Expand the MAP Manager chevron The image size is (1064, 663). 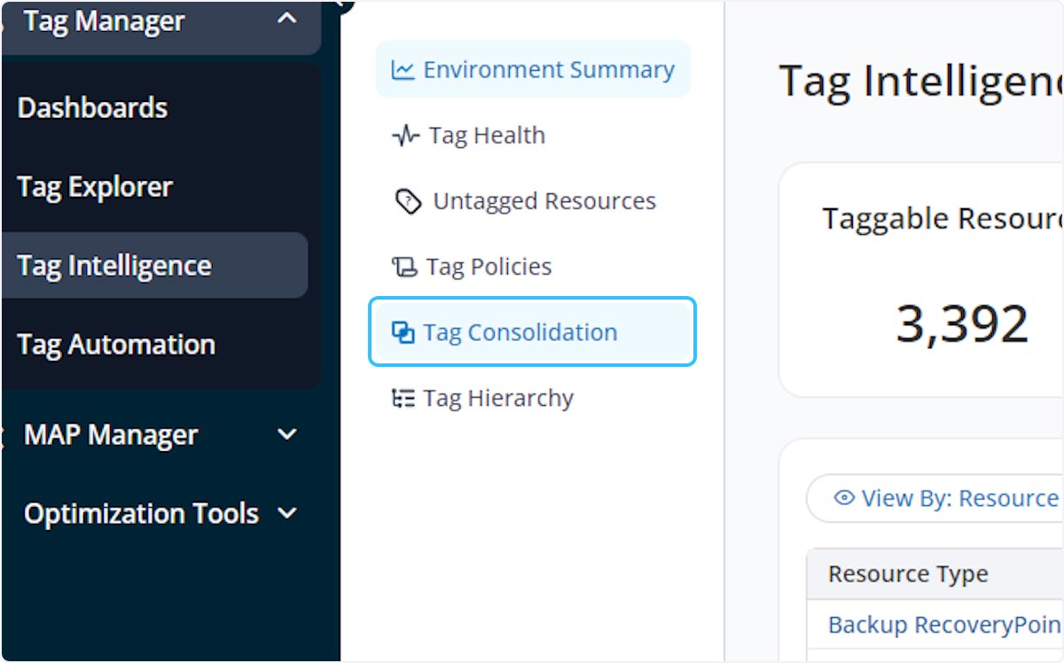(287, 434)
